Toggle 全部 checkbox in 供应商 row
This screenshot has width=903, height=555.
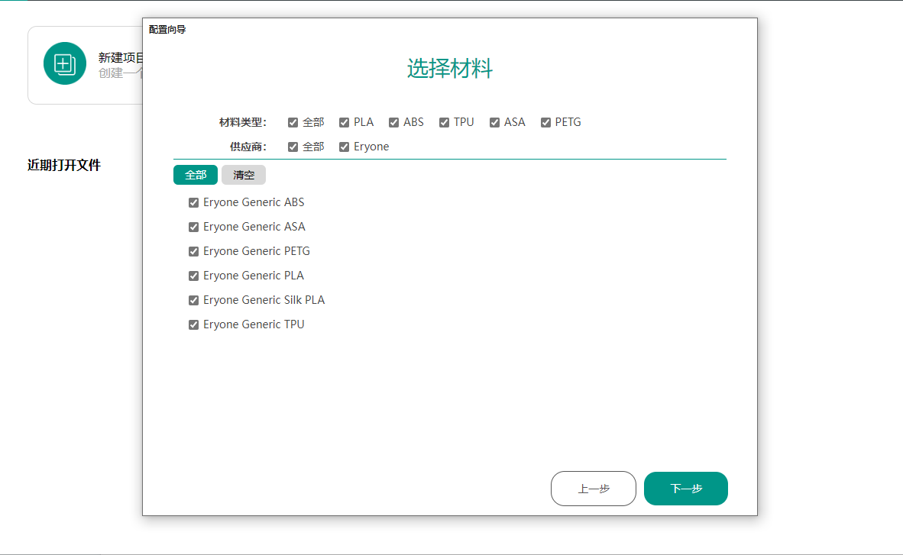point(293,147)
